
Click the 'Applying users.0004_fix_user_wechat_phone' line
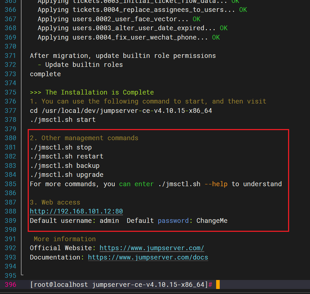pyautogui.click(x=129, y=37)
